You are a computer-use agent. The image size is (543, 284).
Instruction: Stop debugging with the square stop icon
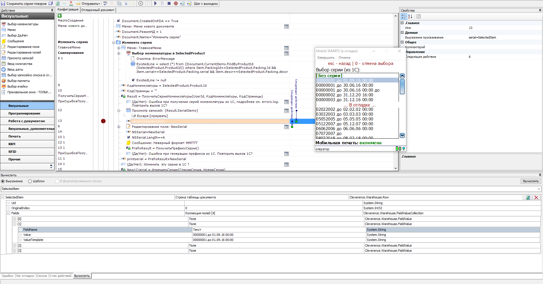tap(169, 3)
